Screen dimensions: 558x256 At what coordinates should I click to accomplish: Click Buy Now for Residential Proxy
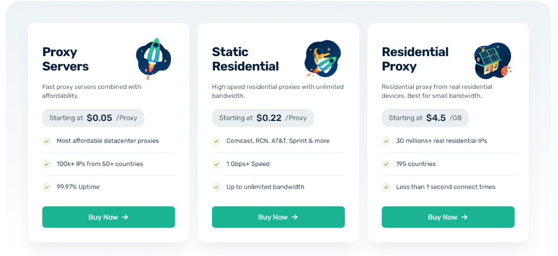[x=448, y=217]
